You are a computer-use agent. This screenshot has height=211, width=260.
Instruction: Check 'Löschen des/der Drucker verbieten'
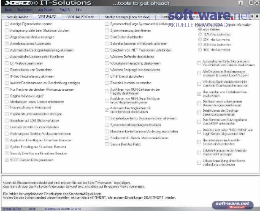(x=7, y=127)
